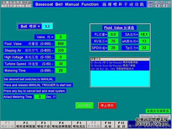172x129 pixels.
Task: Select alarm 67 Booth PE'S By-Passed
Action: tap(120, 62)
